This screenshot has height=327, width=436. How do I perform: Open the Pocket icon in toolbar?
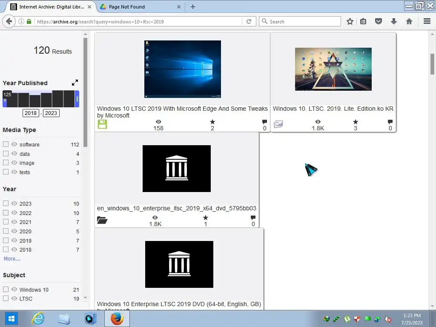click(x=379, y=21)
